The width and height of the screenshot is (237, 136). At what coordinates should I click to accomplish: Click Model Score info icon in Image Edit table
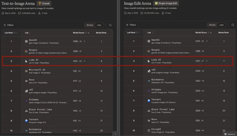pos(208,33)
